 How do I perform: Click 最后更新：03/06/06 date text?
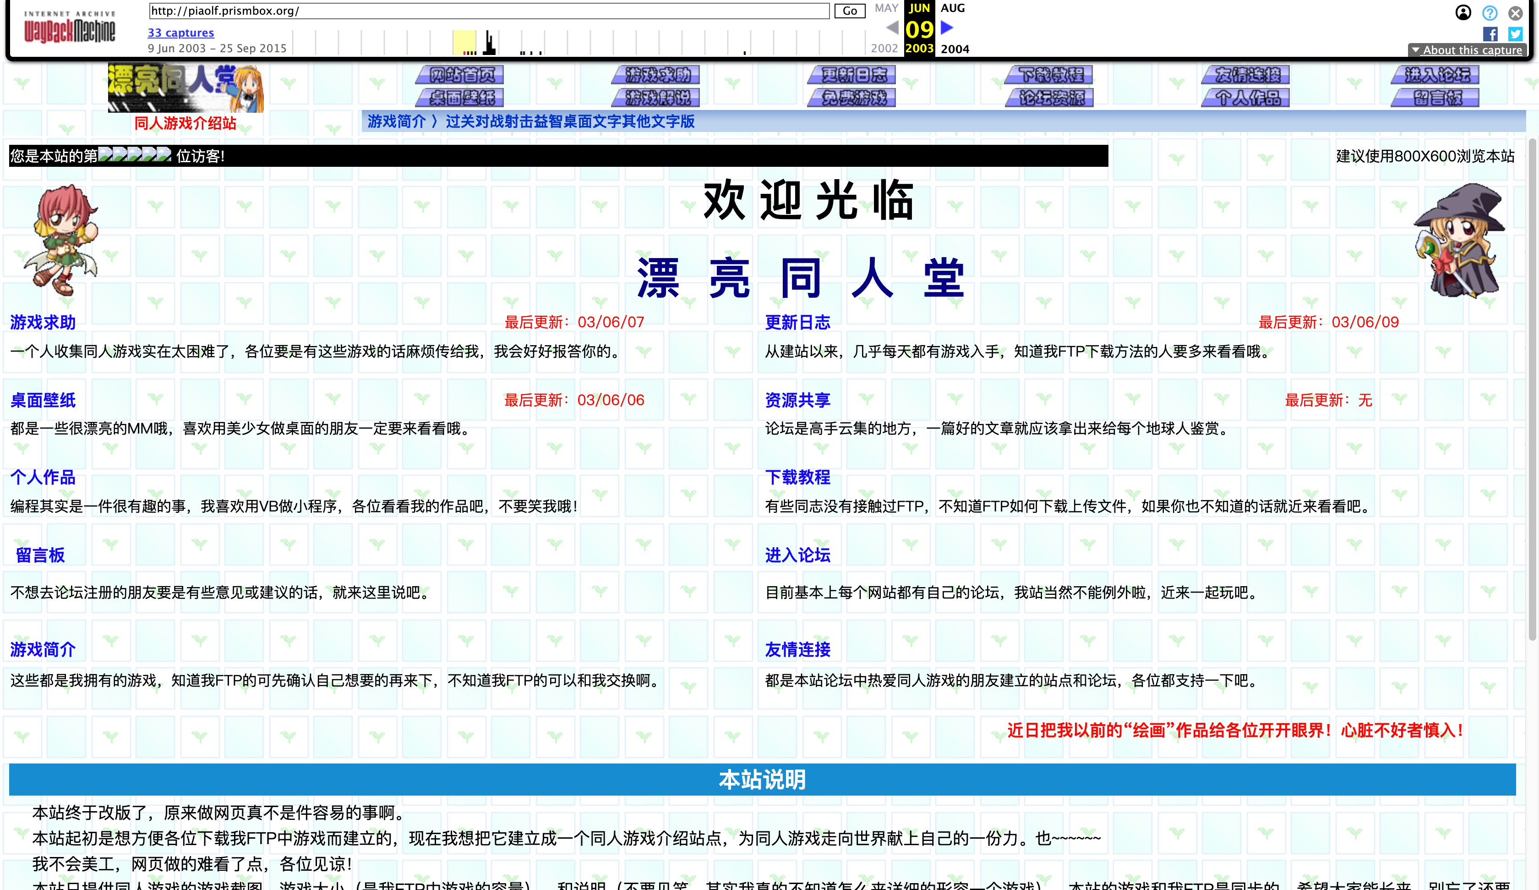pos(574,400)
